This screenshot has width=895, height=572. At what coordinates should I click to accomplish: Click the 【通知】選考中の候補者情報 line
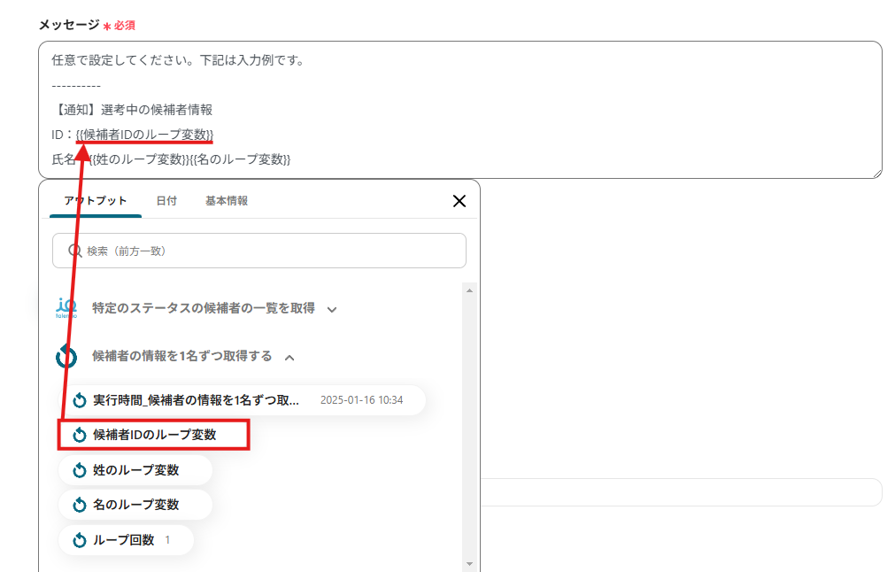[x=132, y=110]
